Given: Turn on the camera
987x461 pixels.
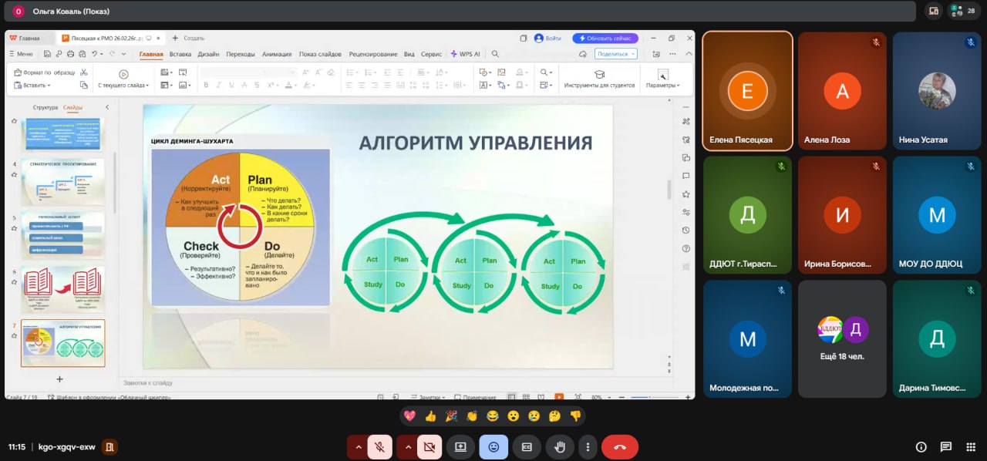Looking at the screenshot, I should 428,446.
